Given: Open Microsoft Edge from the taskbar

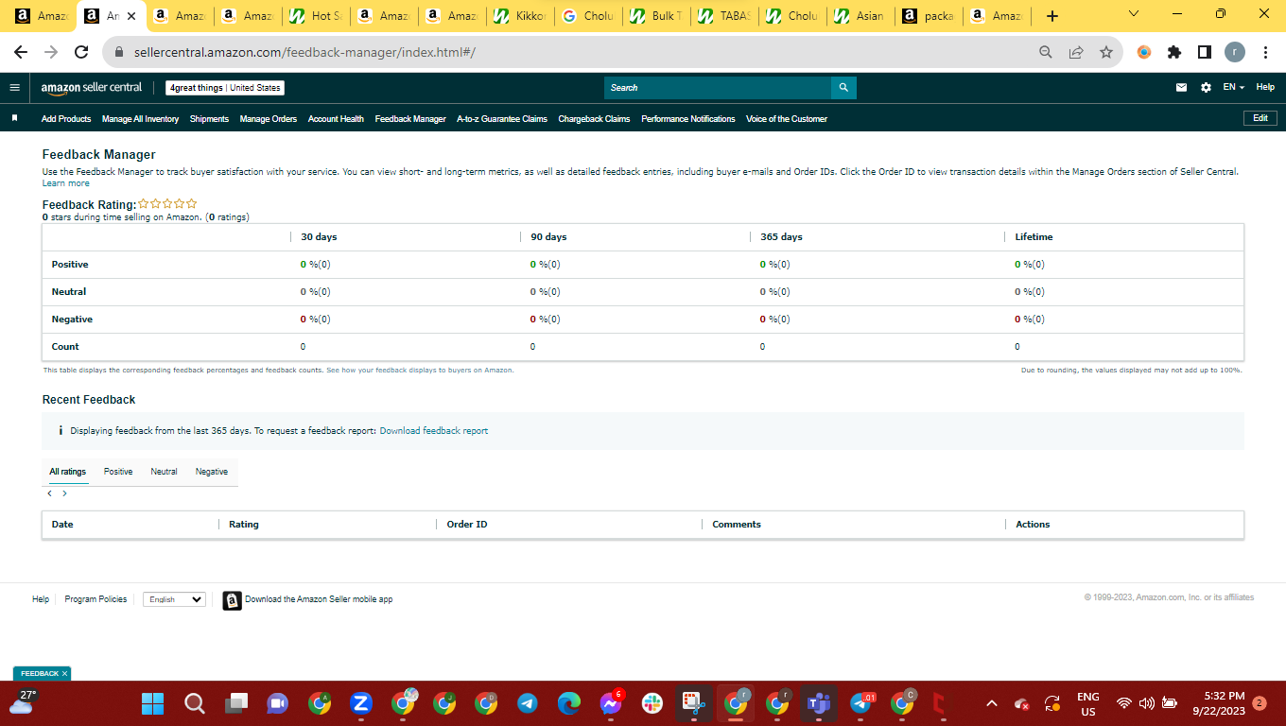Looking at the screenshot, I should tap(568, 703).
